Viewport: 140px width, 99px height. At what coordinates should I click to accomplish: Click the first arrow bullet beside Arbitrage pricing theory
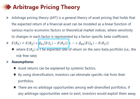7,18
